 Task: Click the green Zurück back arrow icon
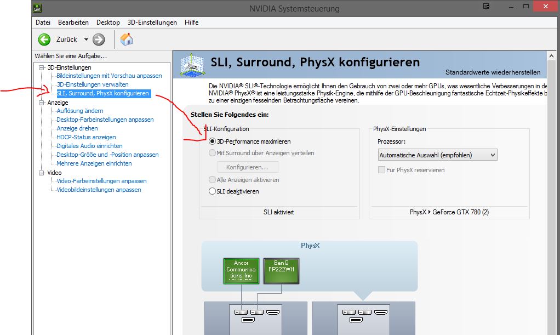[44, 39]
